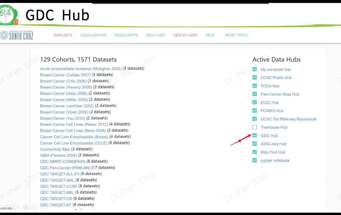Click the Treehouse Hub label
Viewport: 341px width, 215px height.
click(x=274, y=127)
